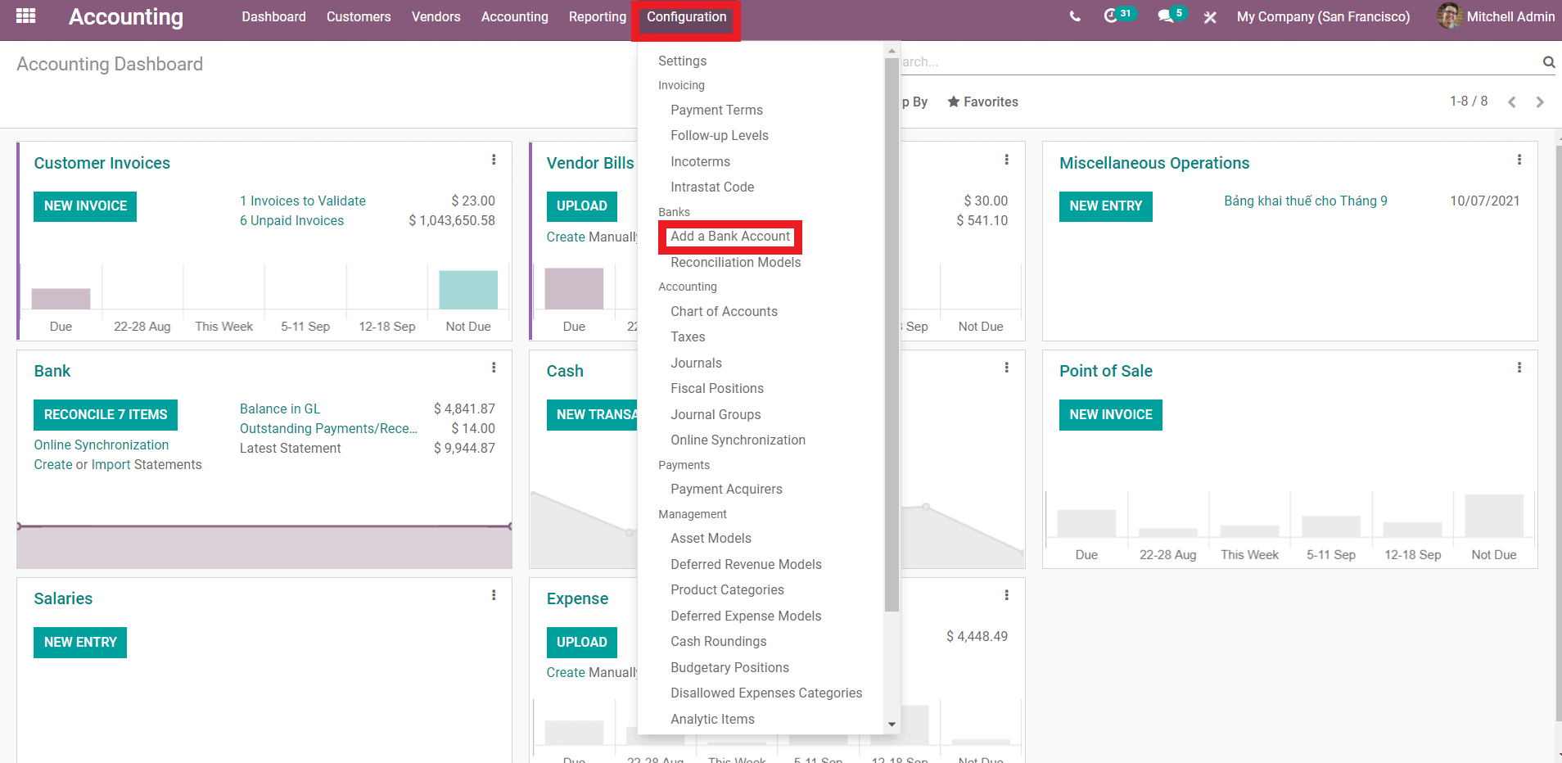Viewport: 1562px width, 763px height.
Task: Open Outstanding Payments/Rece... link in Bank card
Action: [328, 428]
